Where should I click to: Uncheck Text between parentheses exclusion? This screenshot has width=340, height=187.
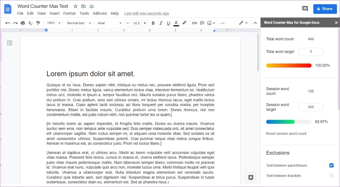[331, 165]
